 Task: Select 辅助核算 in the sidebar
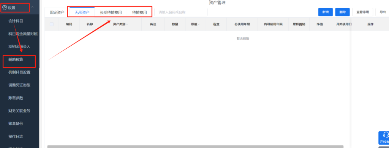click(16, 59)
